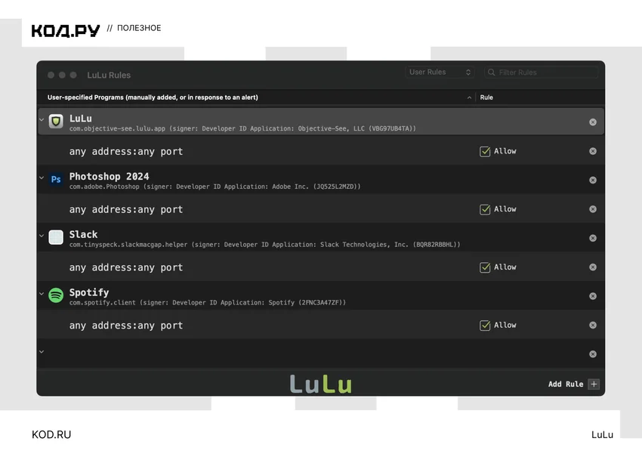The width and height of the screenshot is (642, 457).
Task: Click the com.adobe.Photoshop signer text
Action: (215, 187)
